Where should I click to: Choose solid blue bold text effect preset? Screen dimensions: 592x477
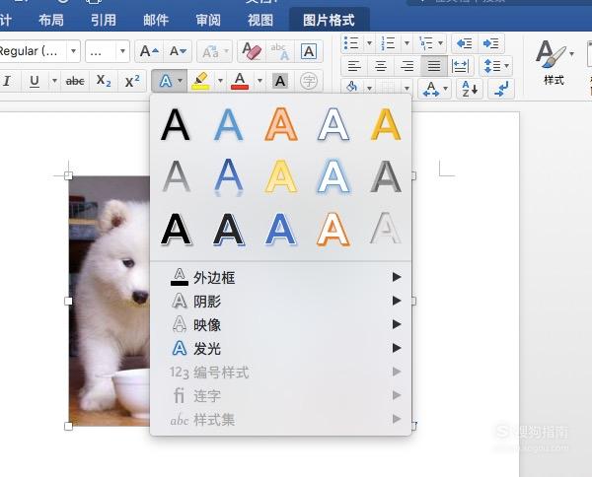(x=280, y=229)
